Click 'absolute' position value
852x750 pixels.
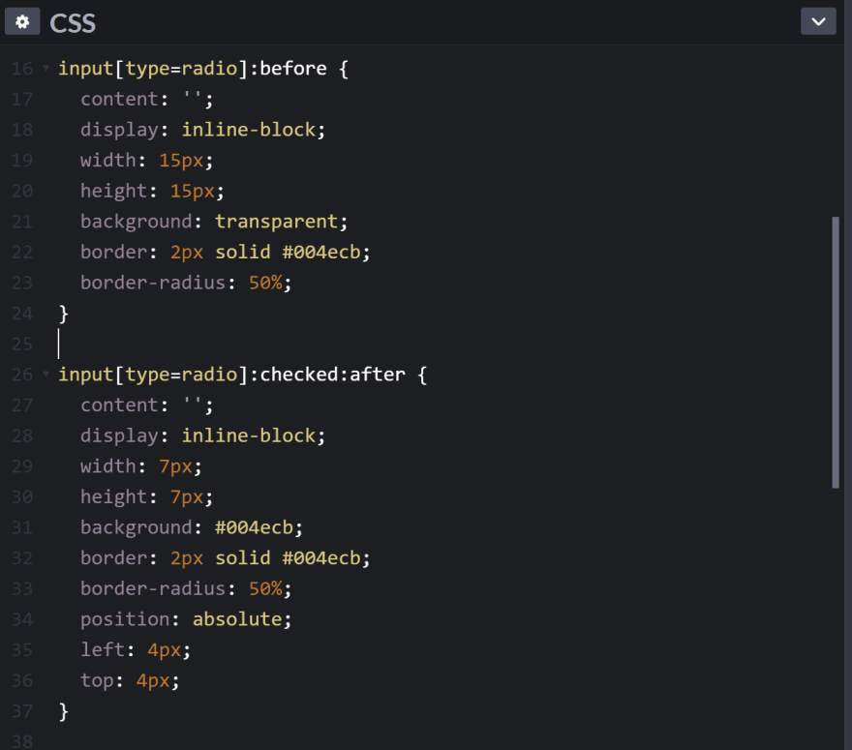point(237,619)
